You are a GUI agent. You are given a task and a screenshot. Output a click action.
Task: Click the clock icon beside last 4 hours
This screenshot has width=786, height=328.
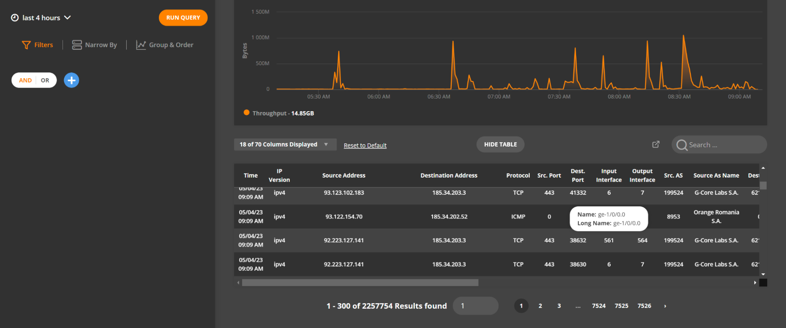tap(15, 18)
